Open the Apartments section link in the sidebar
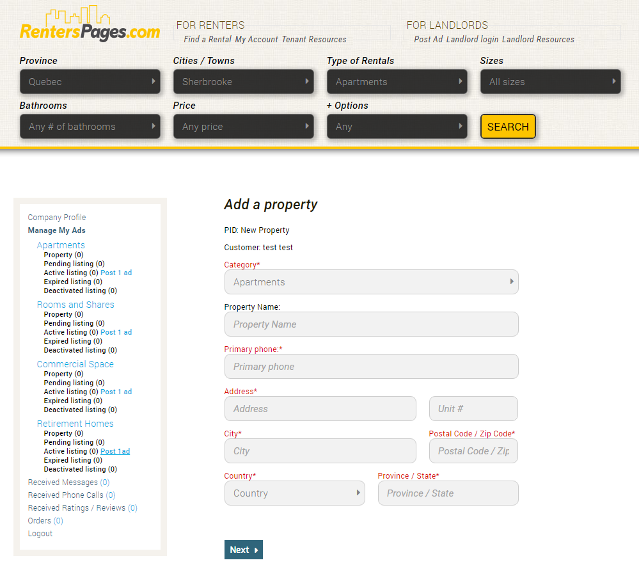Screen dimensions: 639x574 pos(61,245)
